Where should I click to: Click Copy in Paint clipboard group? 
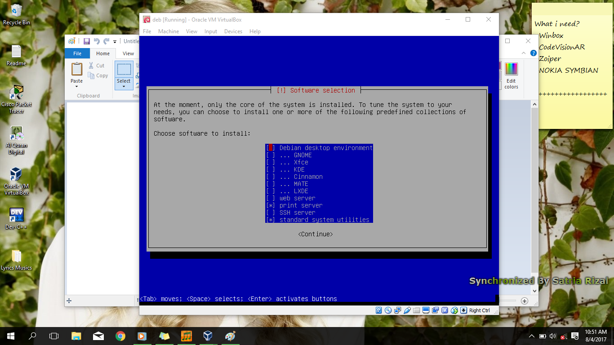98,75
